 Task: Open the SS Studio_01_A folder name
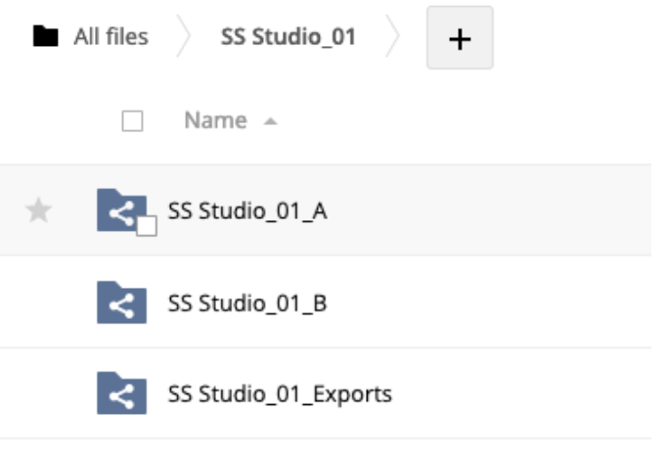point(247,210)
